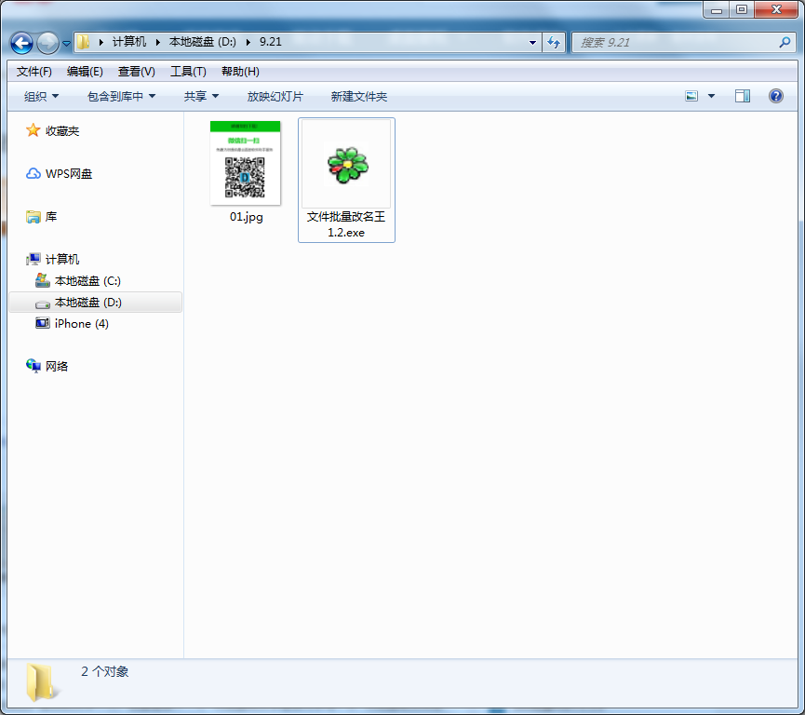Open the 文件(F) menu
The image size is (805, 715).
click(34, 72)
